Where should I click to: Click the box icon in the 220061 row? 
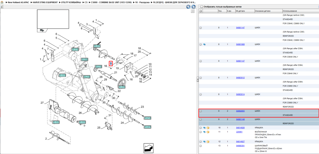click(208, 132)
